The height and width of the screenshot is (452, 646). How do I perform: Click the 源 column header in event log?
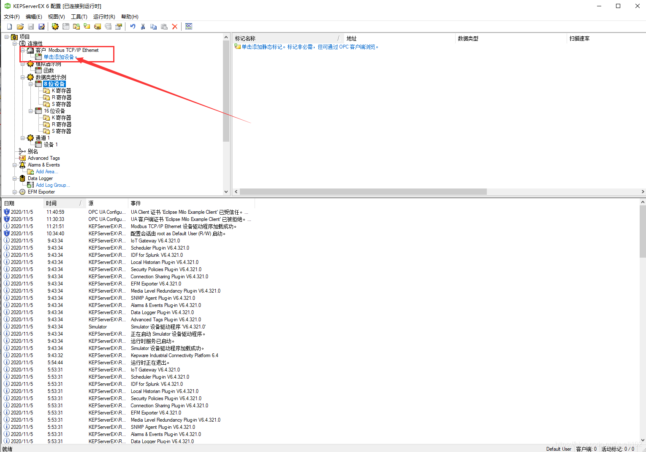coord(107,203)
